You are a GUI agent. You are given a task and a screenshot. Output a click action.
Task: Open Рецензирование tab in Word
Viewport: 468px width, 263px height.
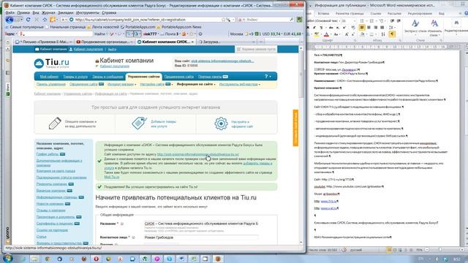[x=420, y=13]
